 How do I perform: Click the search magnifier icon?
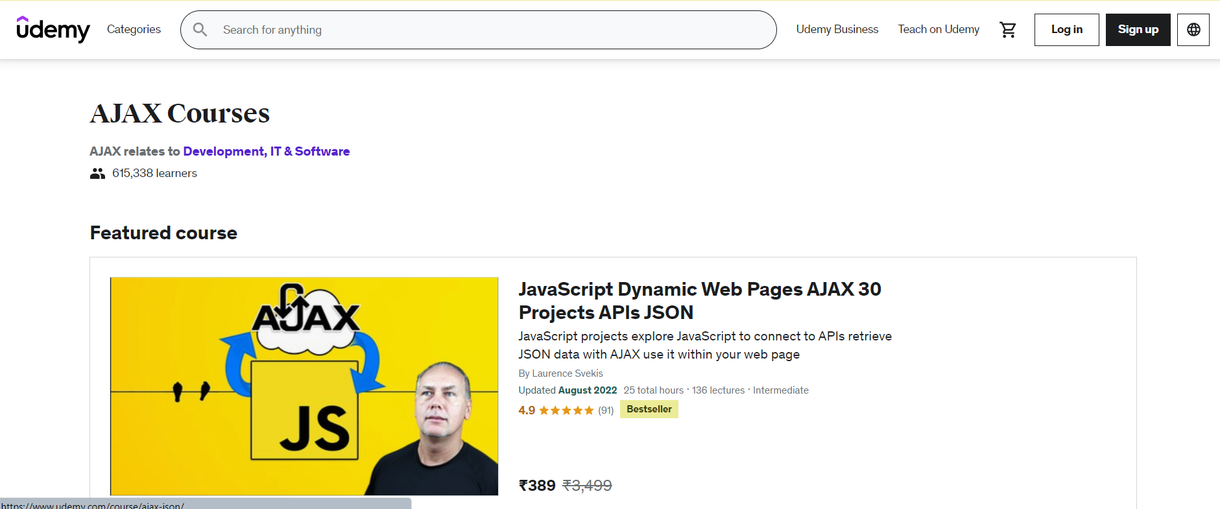pyautogui.click(x=200, y=30)
